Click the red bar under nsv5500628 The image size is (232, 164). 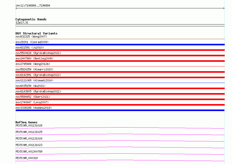120,56
